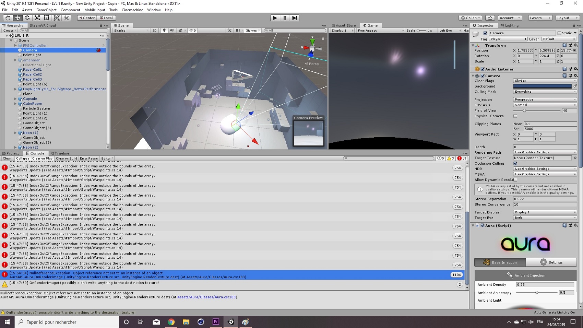Open custom editor tools

click(x=66, y=18)
